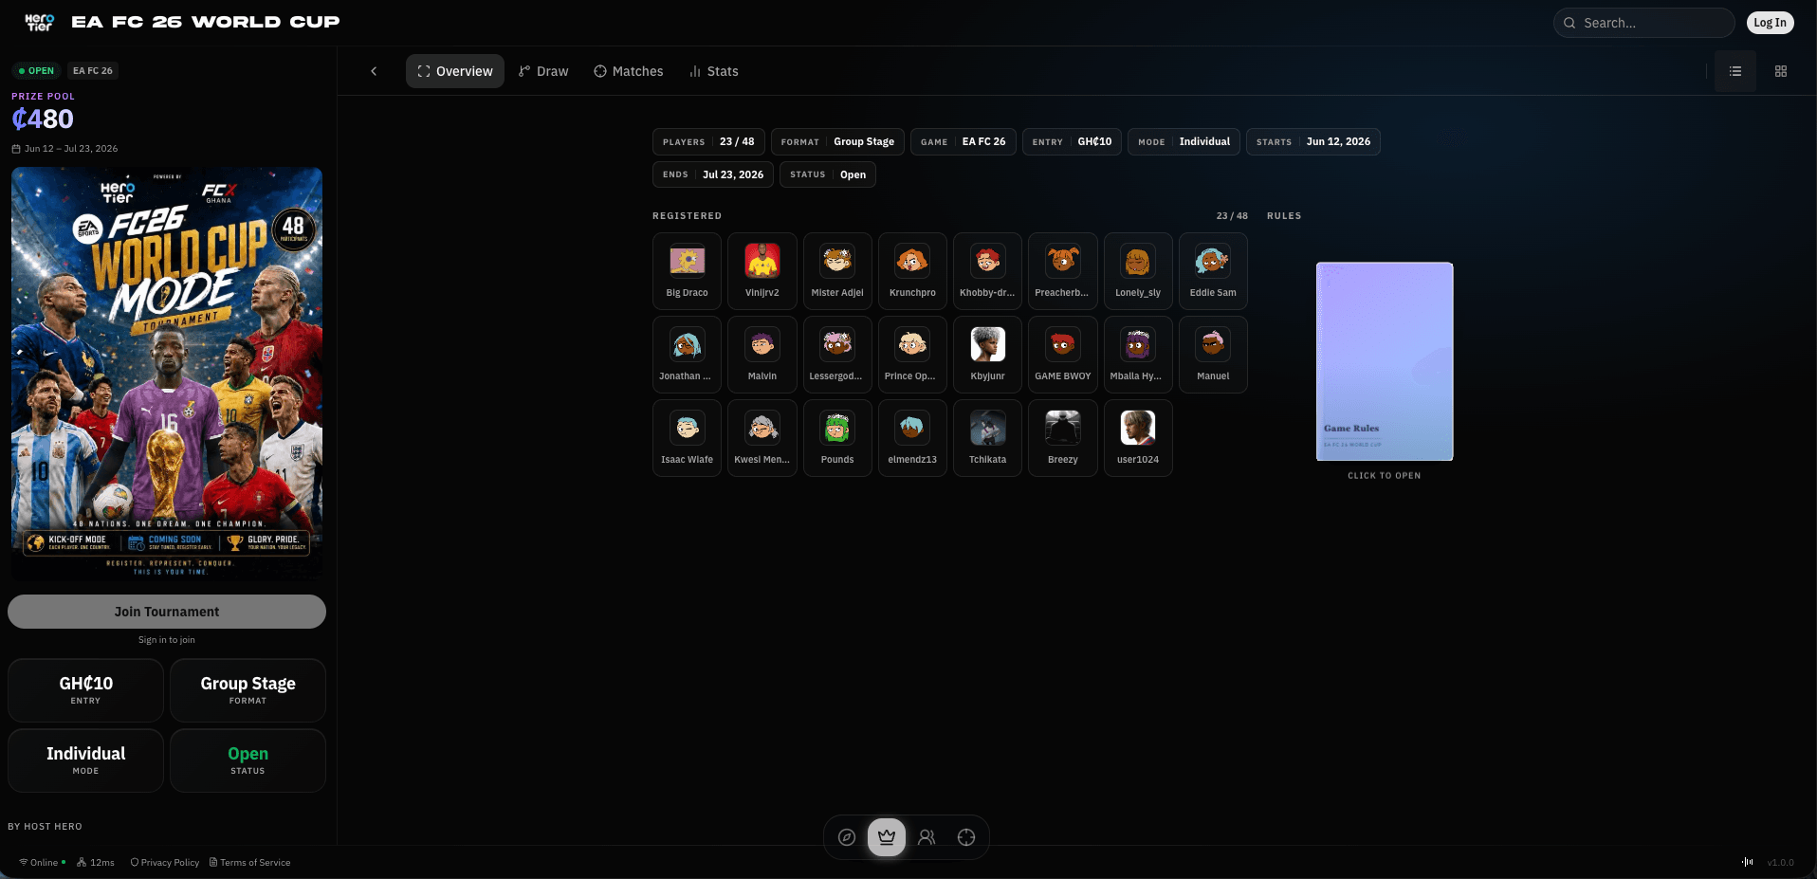Click the ENDS Jul 23, 2026 chip
Screen dimensions: 1817x879
[713, 174]
